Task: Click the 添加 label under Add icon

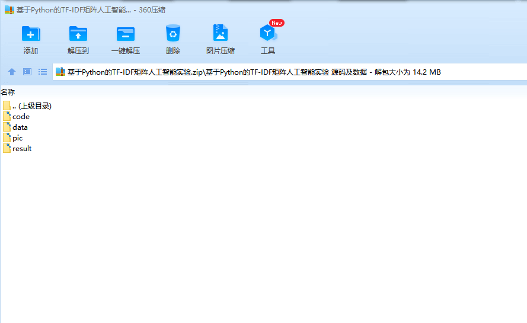Action: (31, 51)
